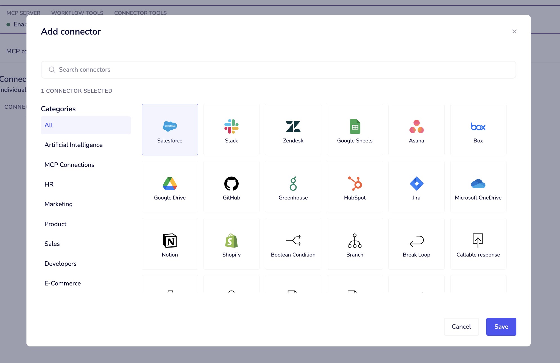
Task: Select the Boolean Condition connector
Action: (293, 243)
